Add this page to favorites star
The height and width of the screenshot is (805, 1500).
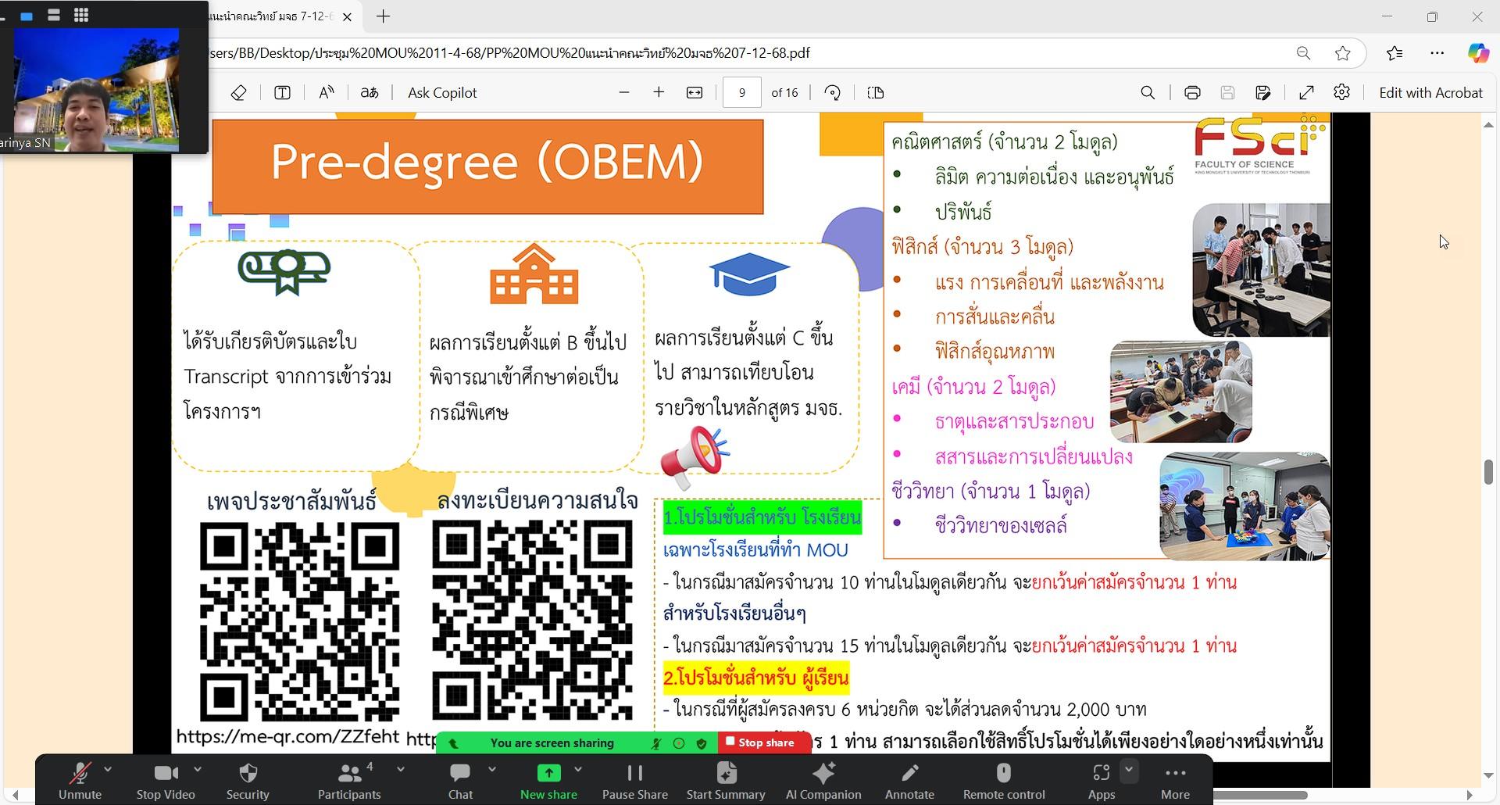[x=1343, y=53]
